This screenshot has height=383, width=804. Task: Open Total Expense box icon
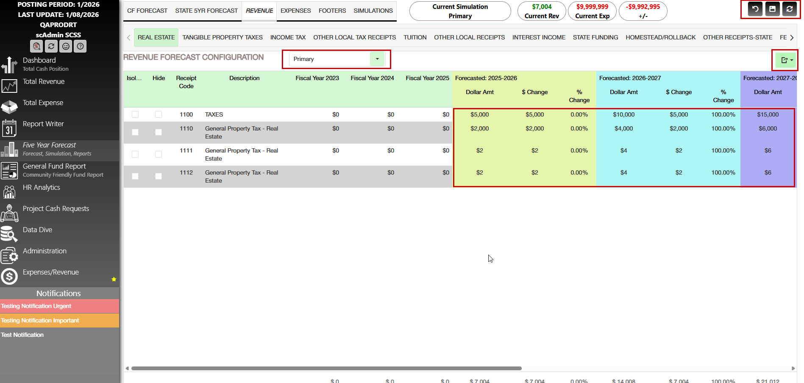tap(9, 107)
